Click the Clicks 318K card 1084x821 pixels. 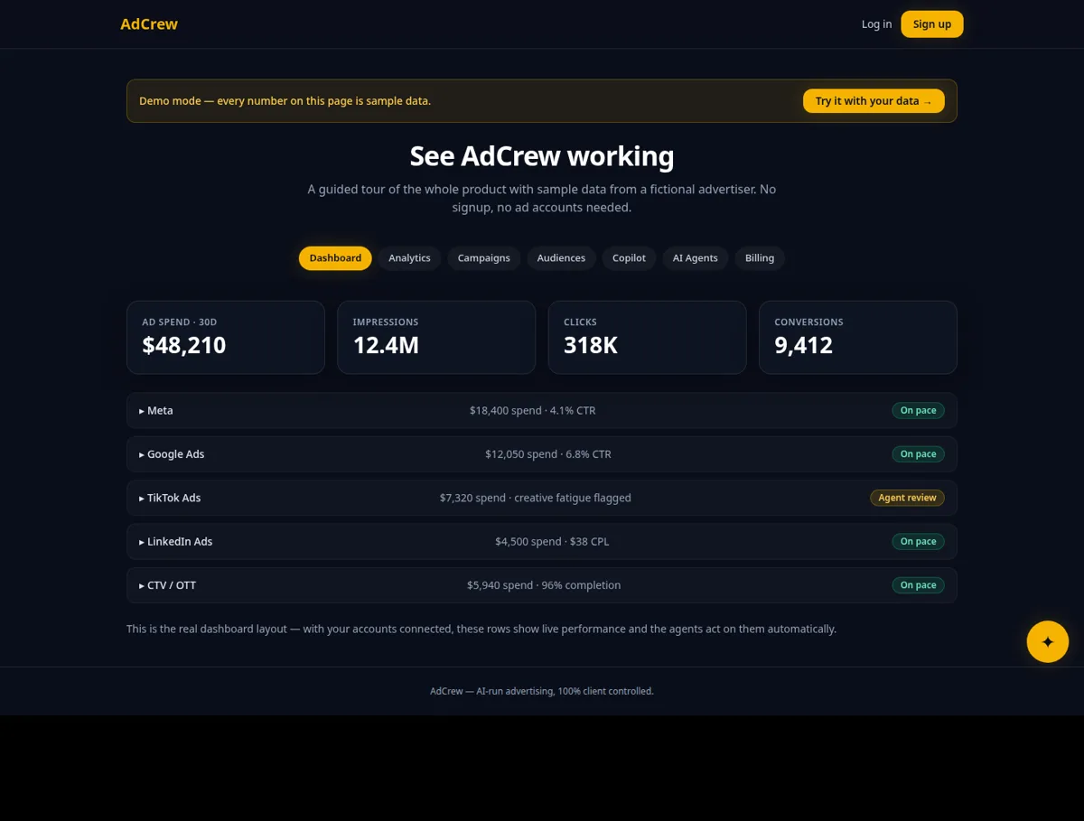point(647,337)
